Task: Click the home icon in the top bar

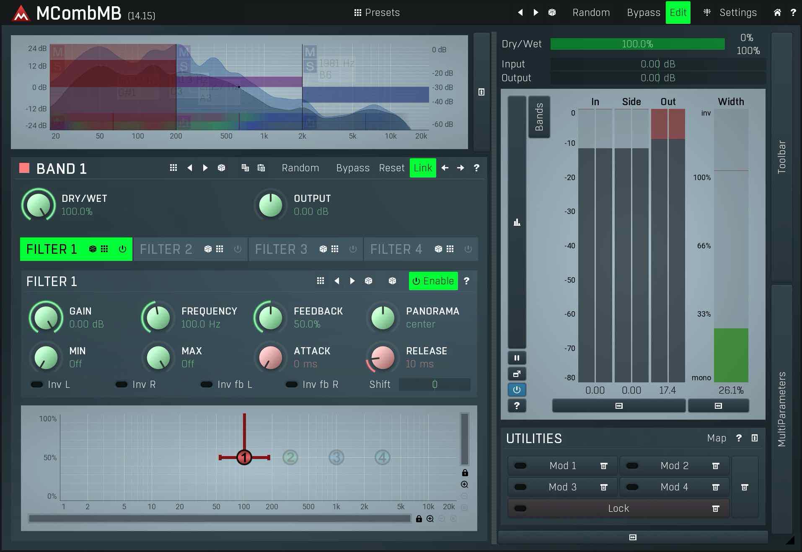Action: point(777,13)
